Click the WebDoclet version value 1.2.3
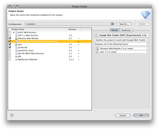Viewport: 159px width, 130px height. pos(71,60)
